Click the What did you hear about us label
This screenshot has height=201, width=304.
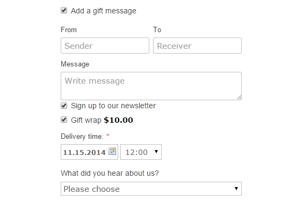(x=110, y=173)
